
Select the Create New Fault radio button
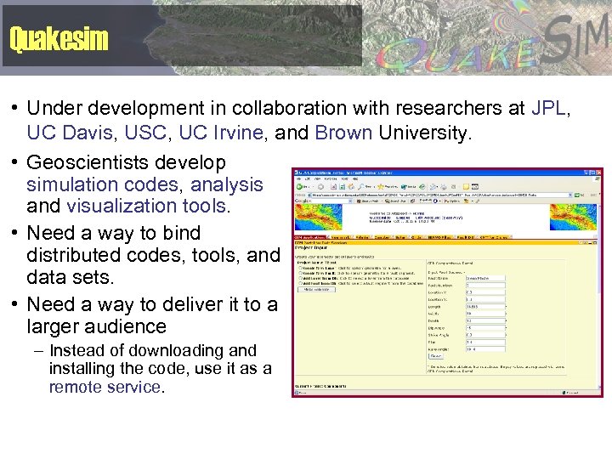(301, 273)
